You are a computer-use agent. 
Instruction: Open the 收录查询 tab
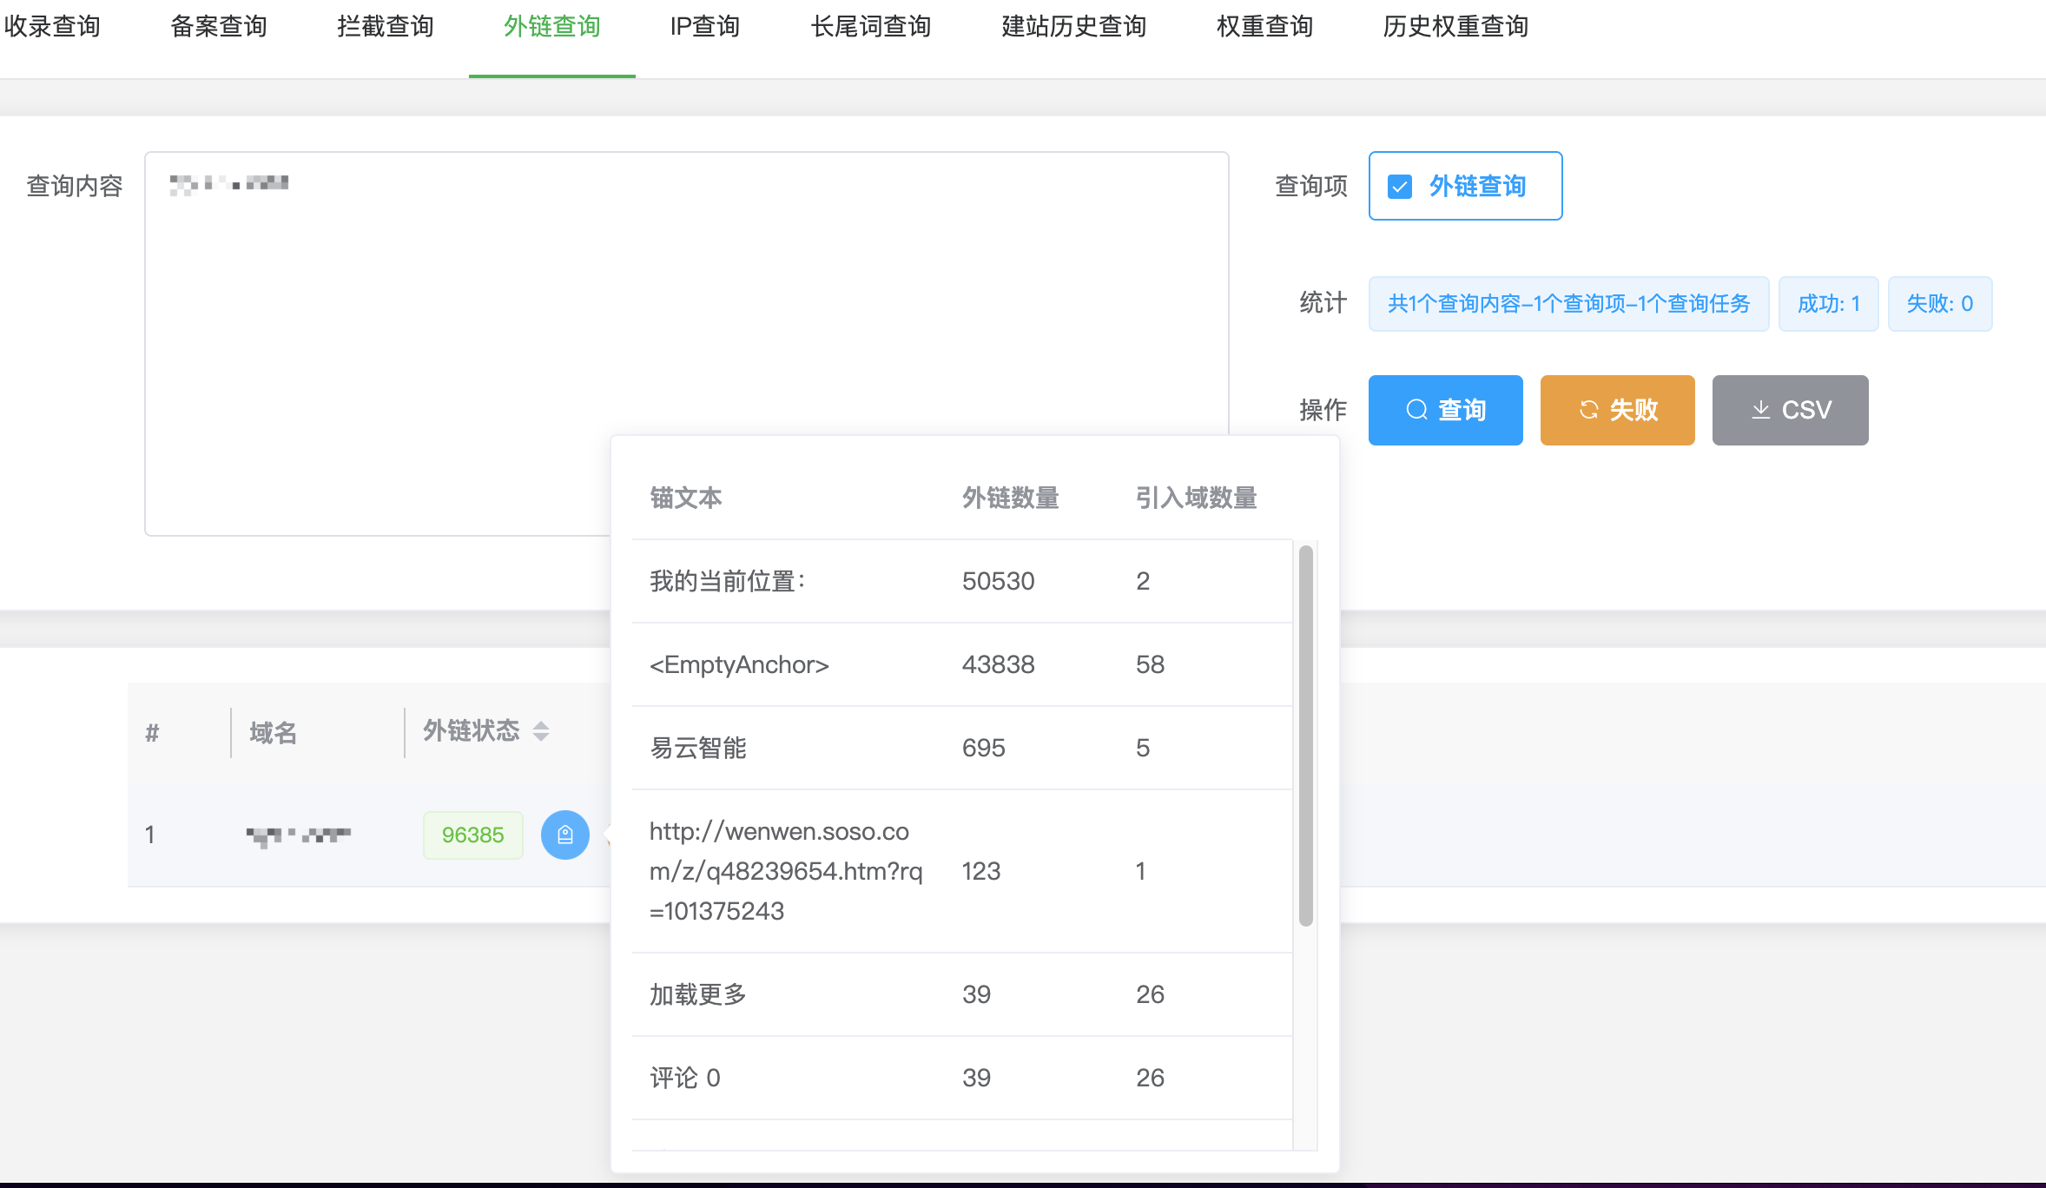(52, 27)
